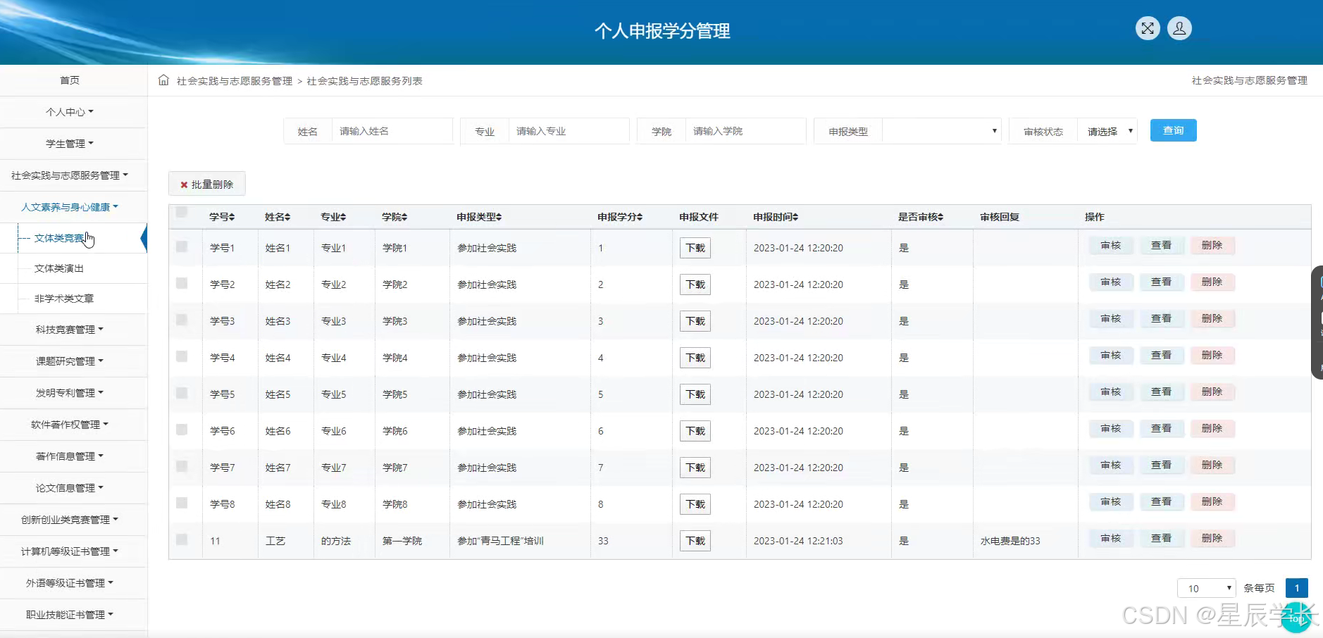This screenshot has height=638, width=1323.
Task: Click the 学院 search input field
Action: [x=745, y=131]
